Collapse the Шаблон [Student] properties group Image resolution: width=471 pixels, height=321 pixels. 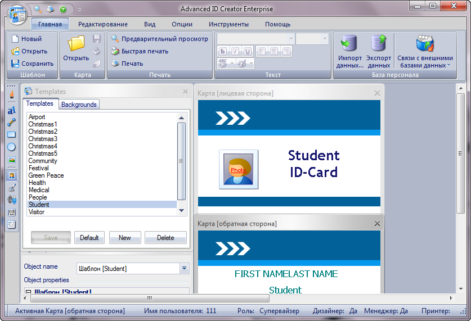pos(28,292)
